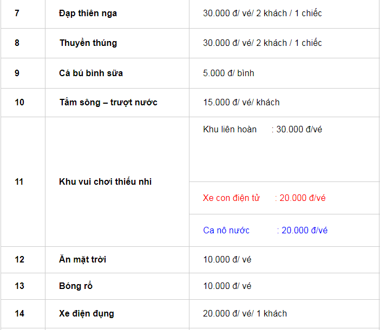Viewport: 380px width, 330px height.
Task: Click the Đạp thiên nga price cell
Action: click(262, 13)
